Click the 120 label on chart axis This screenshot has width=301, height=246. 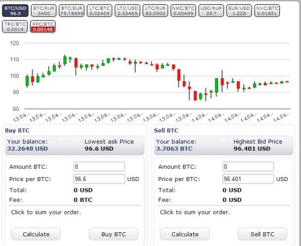point(15,43)
